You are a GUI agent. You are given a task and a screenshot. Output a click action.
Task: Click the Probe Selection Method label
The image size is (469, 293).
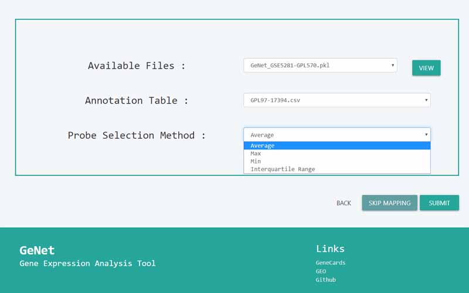coord(136,135)
